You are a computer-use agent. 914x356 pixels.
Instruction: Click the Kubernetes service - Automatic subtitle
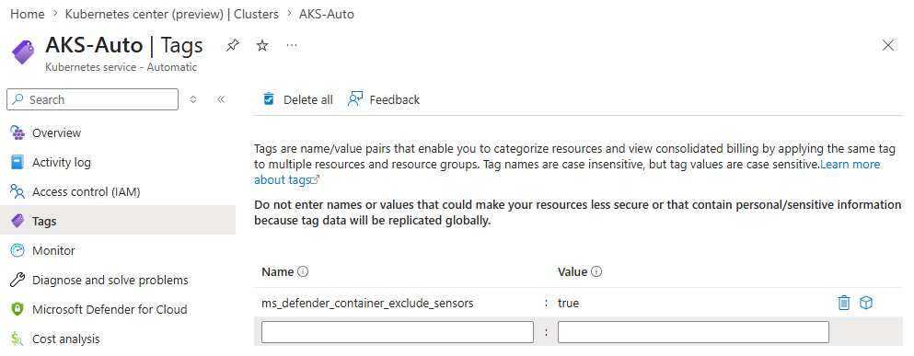pyautogui.click(x=121, y=67)
